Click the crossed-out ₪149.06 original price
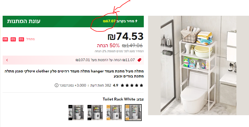 click(x=132, y=46)
